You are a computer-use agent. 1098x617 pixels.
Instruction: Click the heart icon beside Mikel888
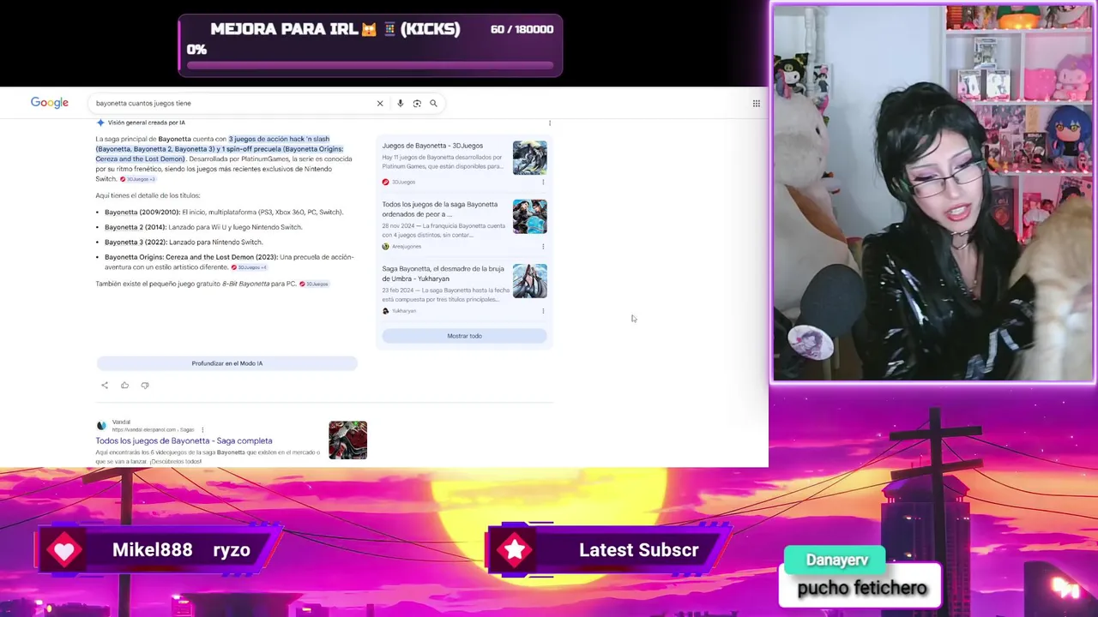coord(64,550)
